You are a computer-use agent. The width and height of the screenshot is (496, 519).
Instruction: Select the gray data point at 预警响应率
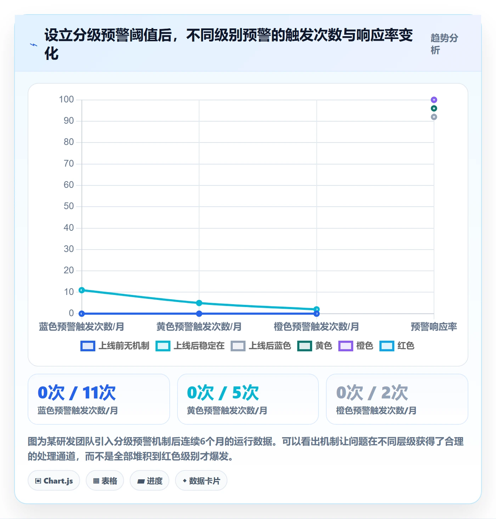(x=434, y=117)
